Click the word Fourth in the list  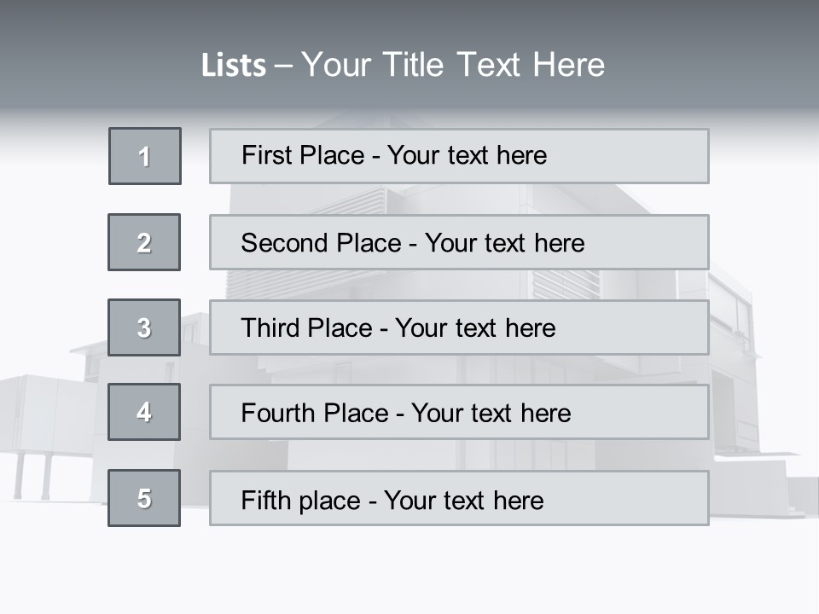click(x=278, y=414)
